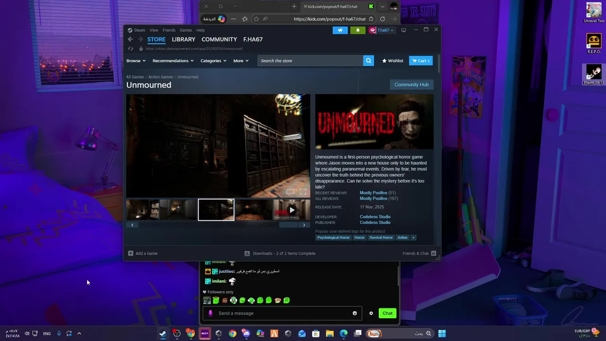Click Add a Game
The height and width of the screenshot is (341, 606).
coord(143,253)
